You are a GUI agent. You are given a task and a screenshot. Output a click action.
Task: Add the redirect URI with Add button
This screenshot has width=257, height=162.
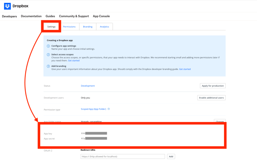tap(171, 156)
